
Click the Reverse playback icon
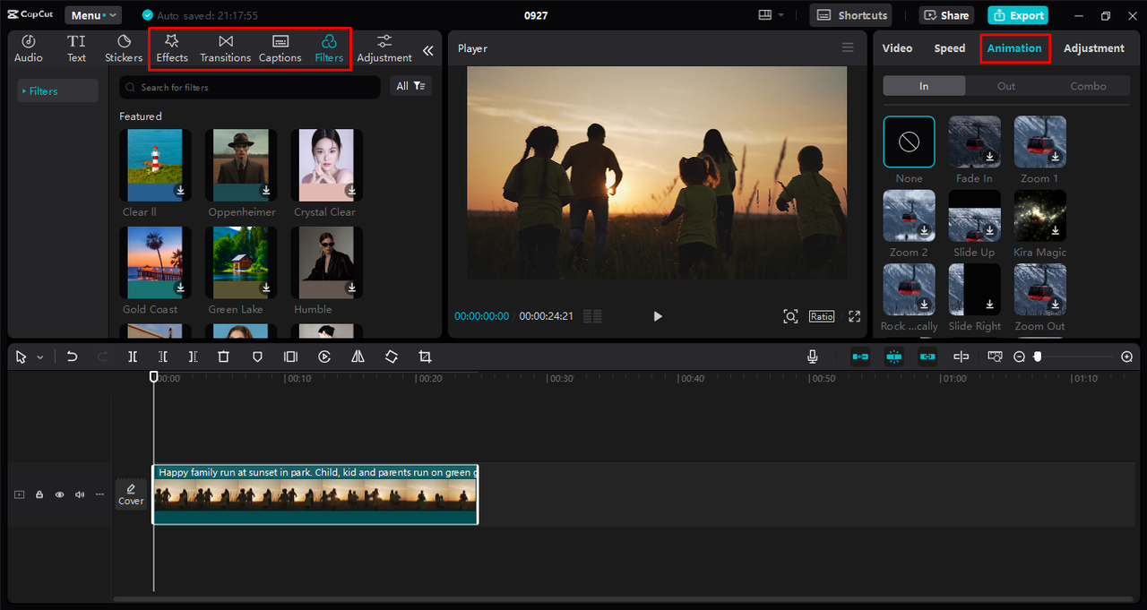click(x=324, y=357)
